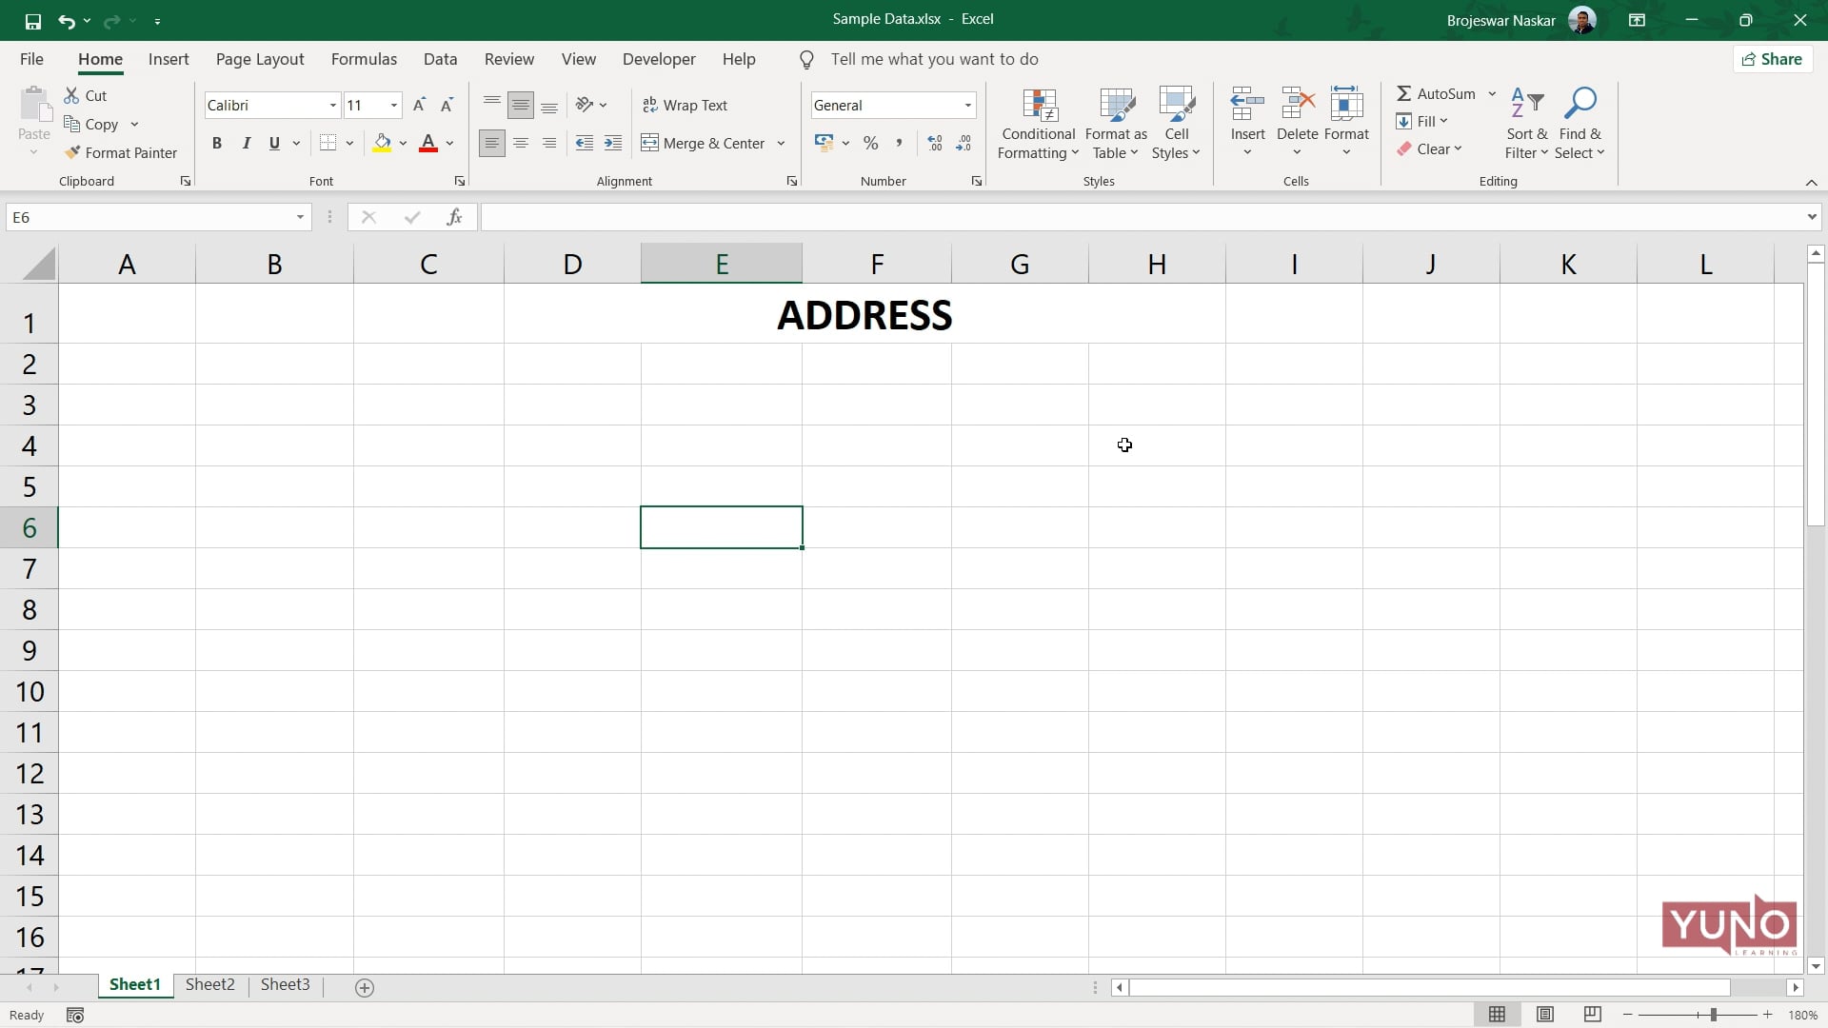
Task: Click the Delete cells icon
Action: pyautogui.click(x=1297, y=104)
